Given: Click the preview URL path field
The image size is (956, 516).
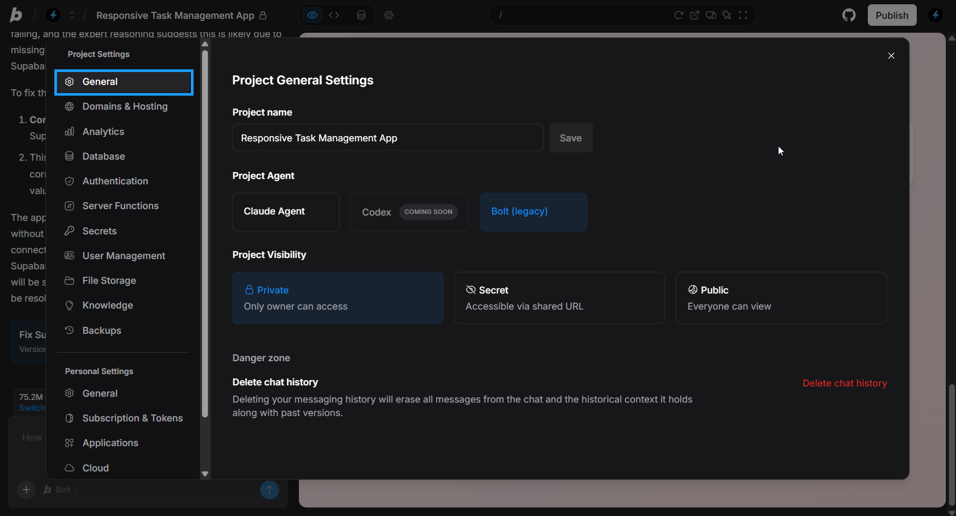Looking at the screenshot, I should (x=581, y=15).
